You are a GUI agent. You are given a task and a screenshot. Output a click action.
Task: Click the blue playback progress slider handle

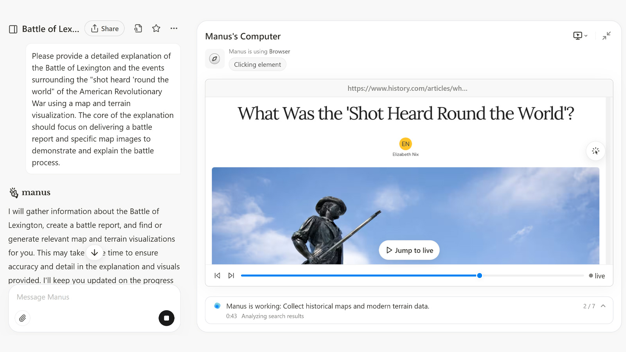tap(479, 276)
